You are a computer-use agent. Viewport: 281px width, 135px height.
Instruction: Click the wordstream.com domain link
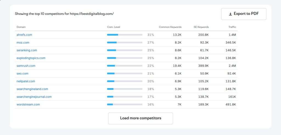coord(28,104)
